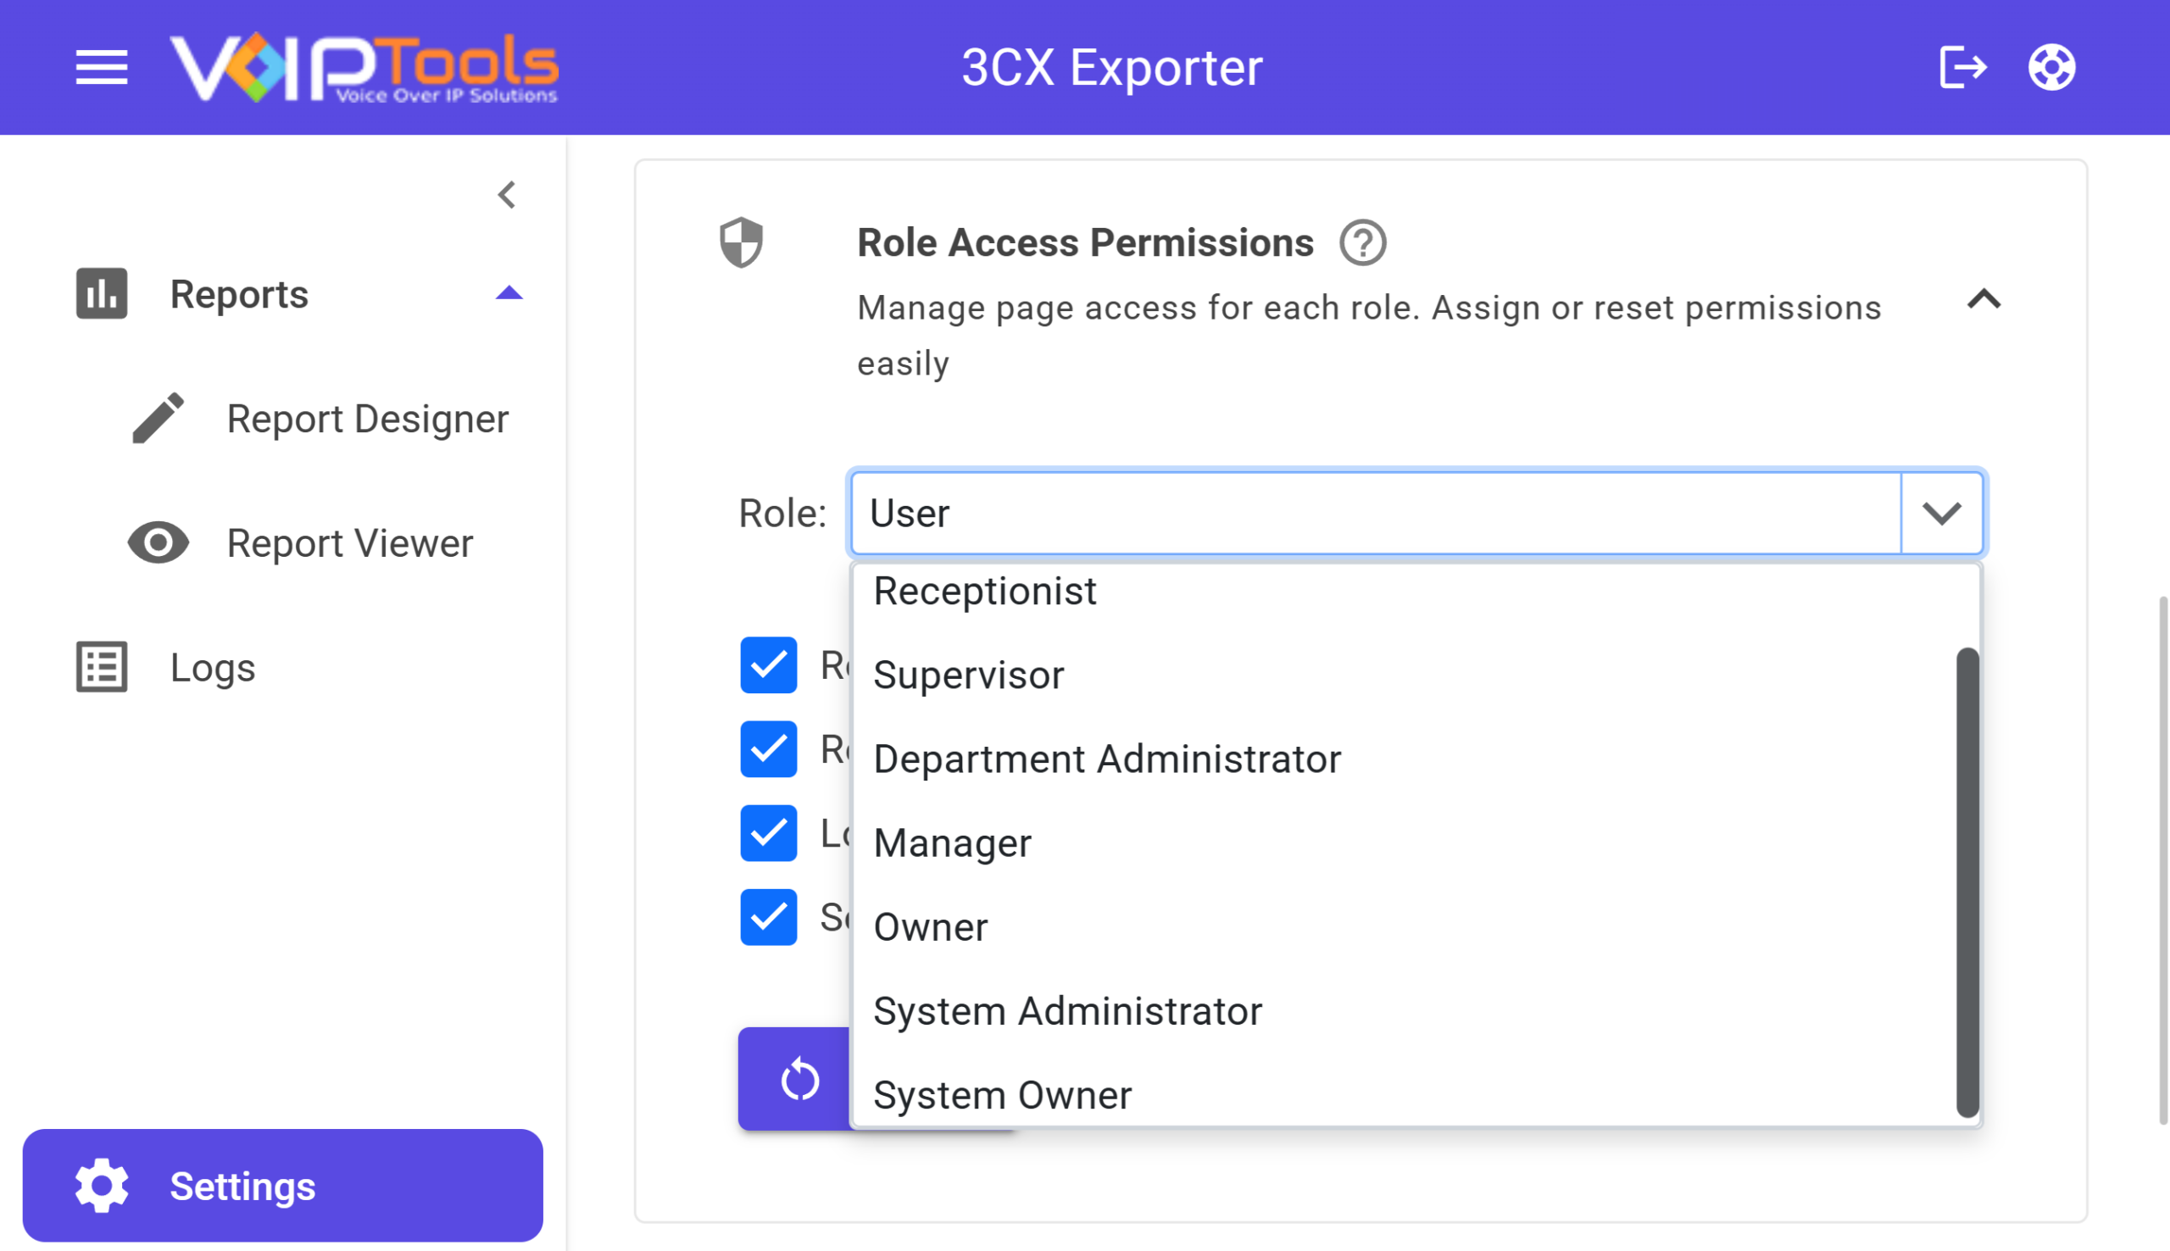Collapse the sidebar with the left chevron

507,195
